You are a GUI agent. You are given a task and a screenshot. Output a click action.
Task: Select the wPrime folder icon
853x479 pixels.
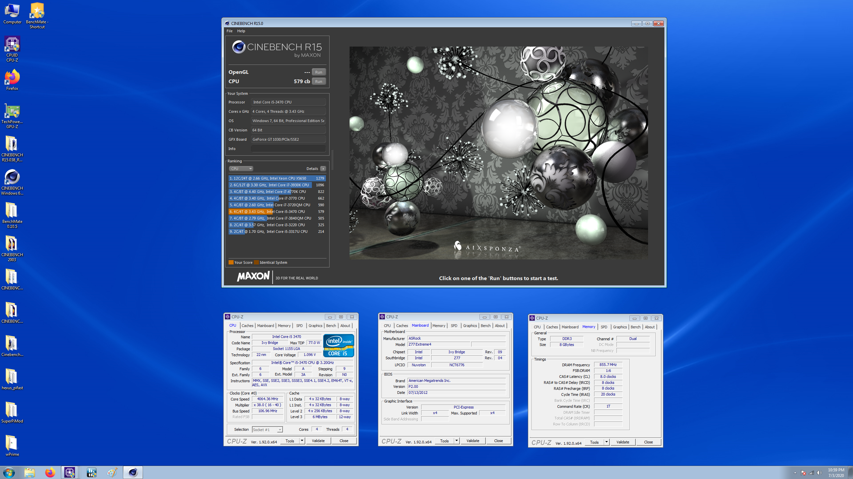[12, 446]
